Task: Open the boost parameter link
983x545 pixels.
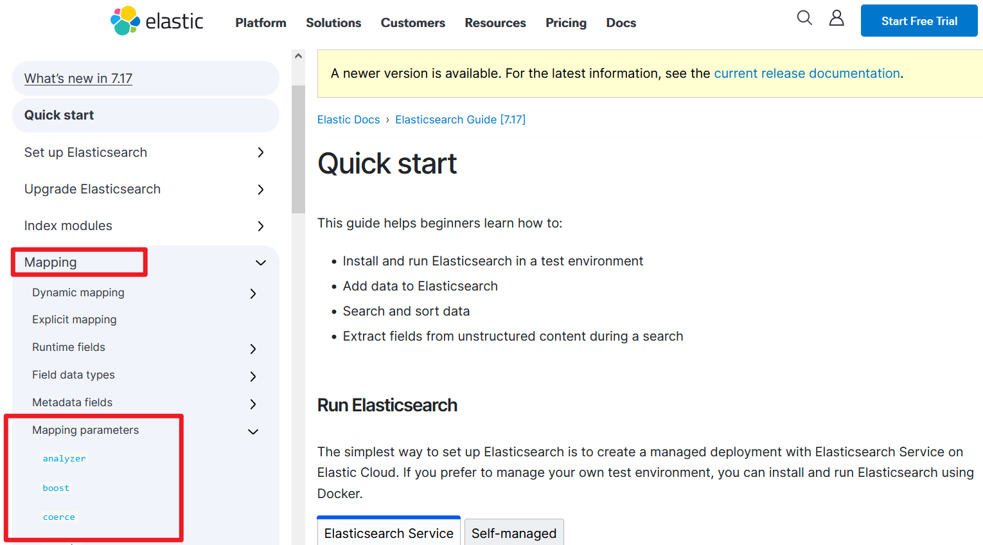Action: (x=56, y=488)
